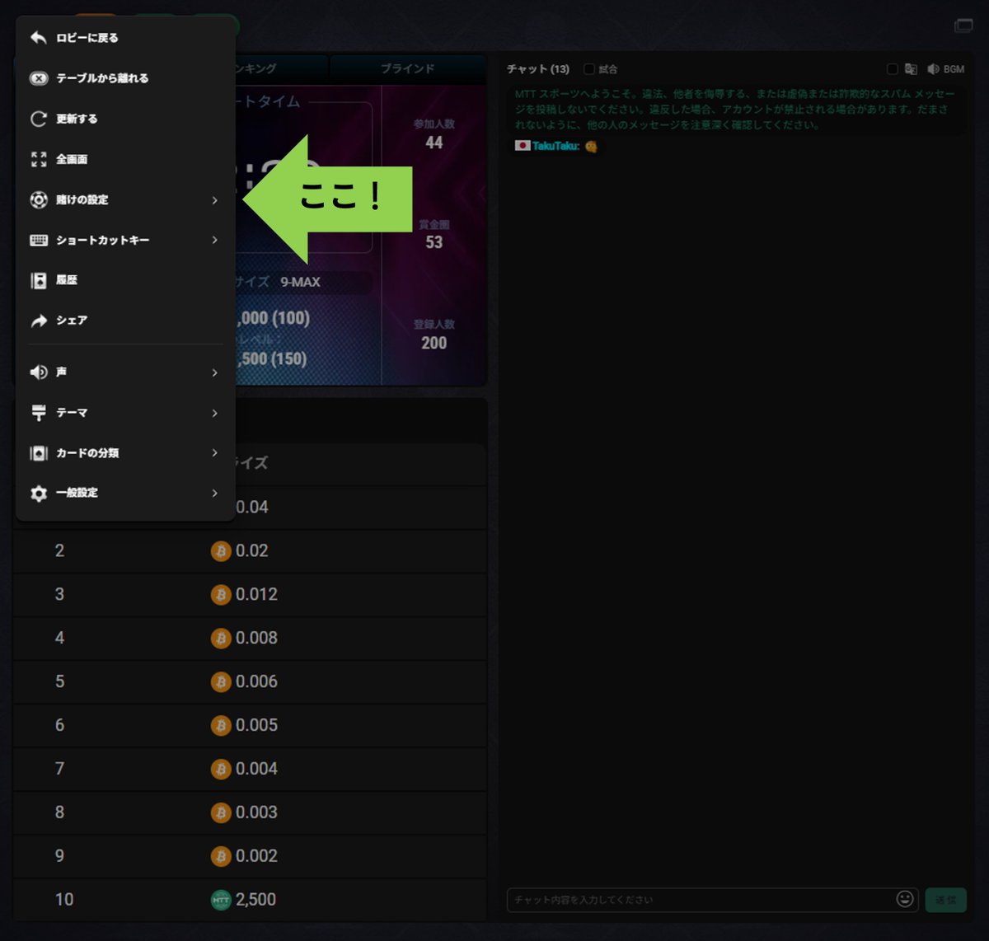The width and height of the screenshot is (989, 941).
Task: Click rank number 2 in prize table
Action: [59, 551]
